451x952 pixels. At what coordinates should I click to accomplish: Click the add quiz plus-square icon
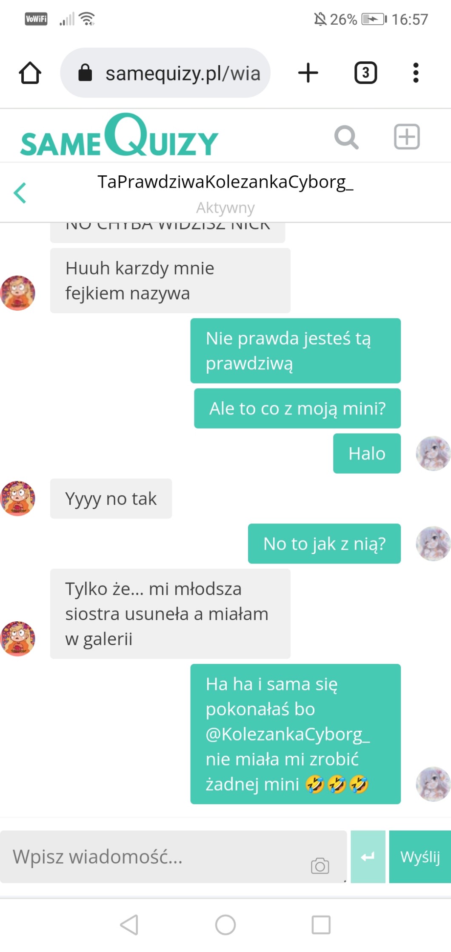407,137
